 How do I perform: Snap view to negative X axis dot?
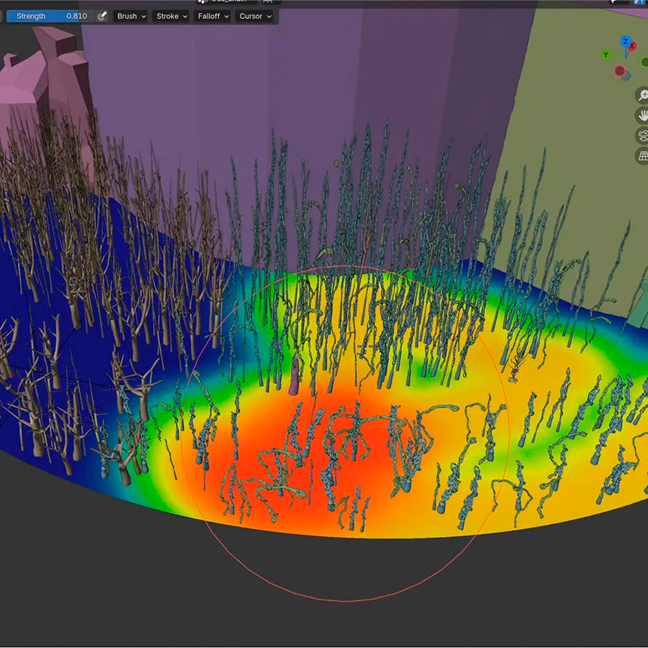[620, 70]
